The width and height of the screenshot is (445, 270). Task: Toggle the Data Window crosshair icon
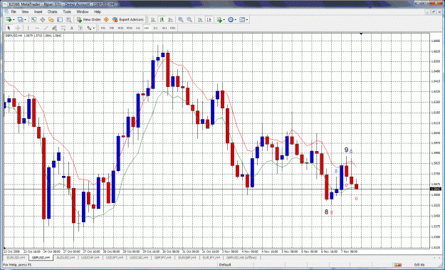[43, 19]
